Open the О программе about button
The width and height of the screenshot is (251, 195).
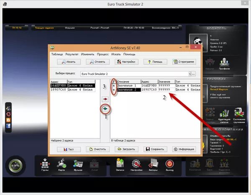[x=184, y=62]
